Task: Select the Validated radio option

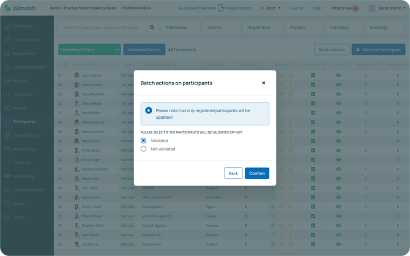Action: pyautogui.click(x=144, y=140)
